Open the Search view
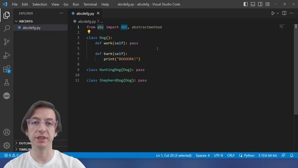Viewport: 298px width, 168px height. click(7, 28)
